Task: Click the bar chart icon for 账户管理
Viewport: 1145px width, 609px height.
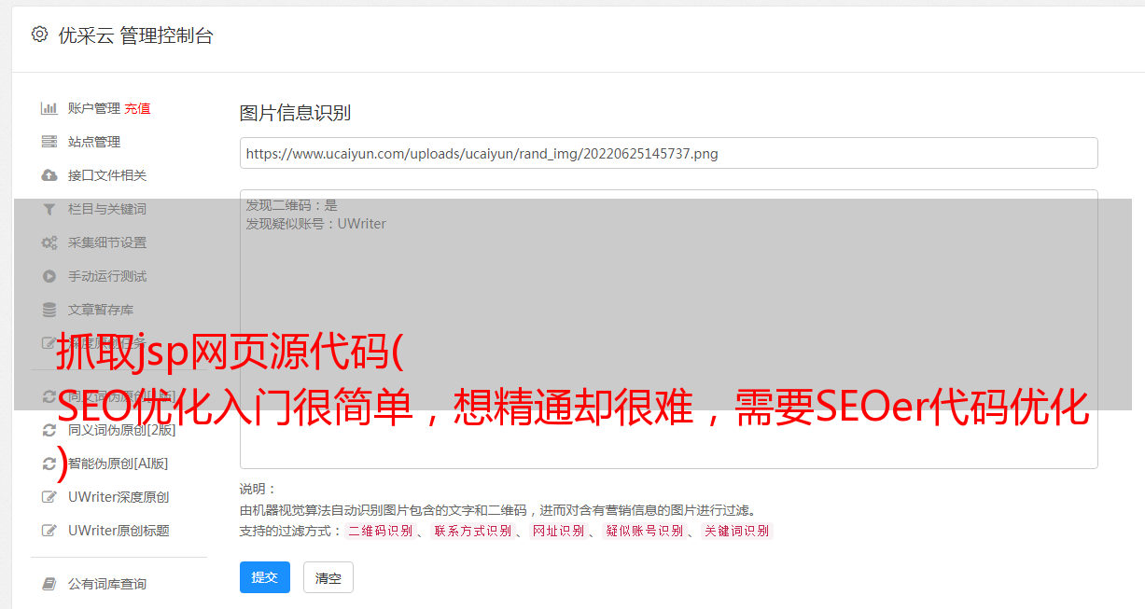Action: [49, 108]
